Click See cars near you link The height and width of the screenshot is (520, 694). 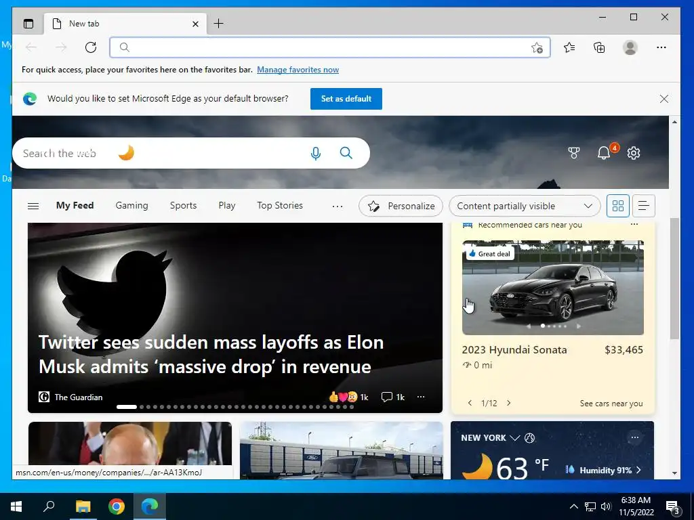(x=611, y=404)
